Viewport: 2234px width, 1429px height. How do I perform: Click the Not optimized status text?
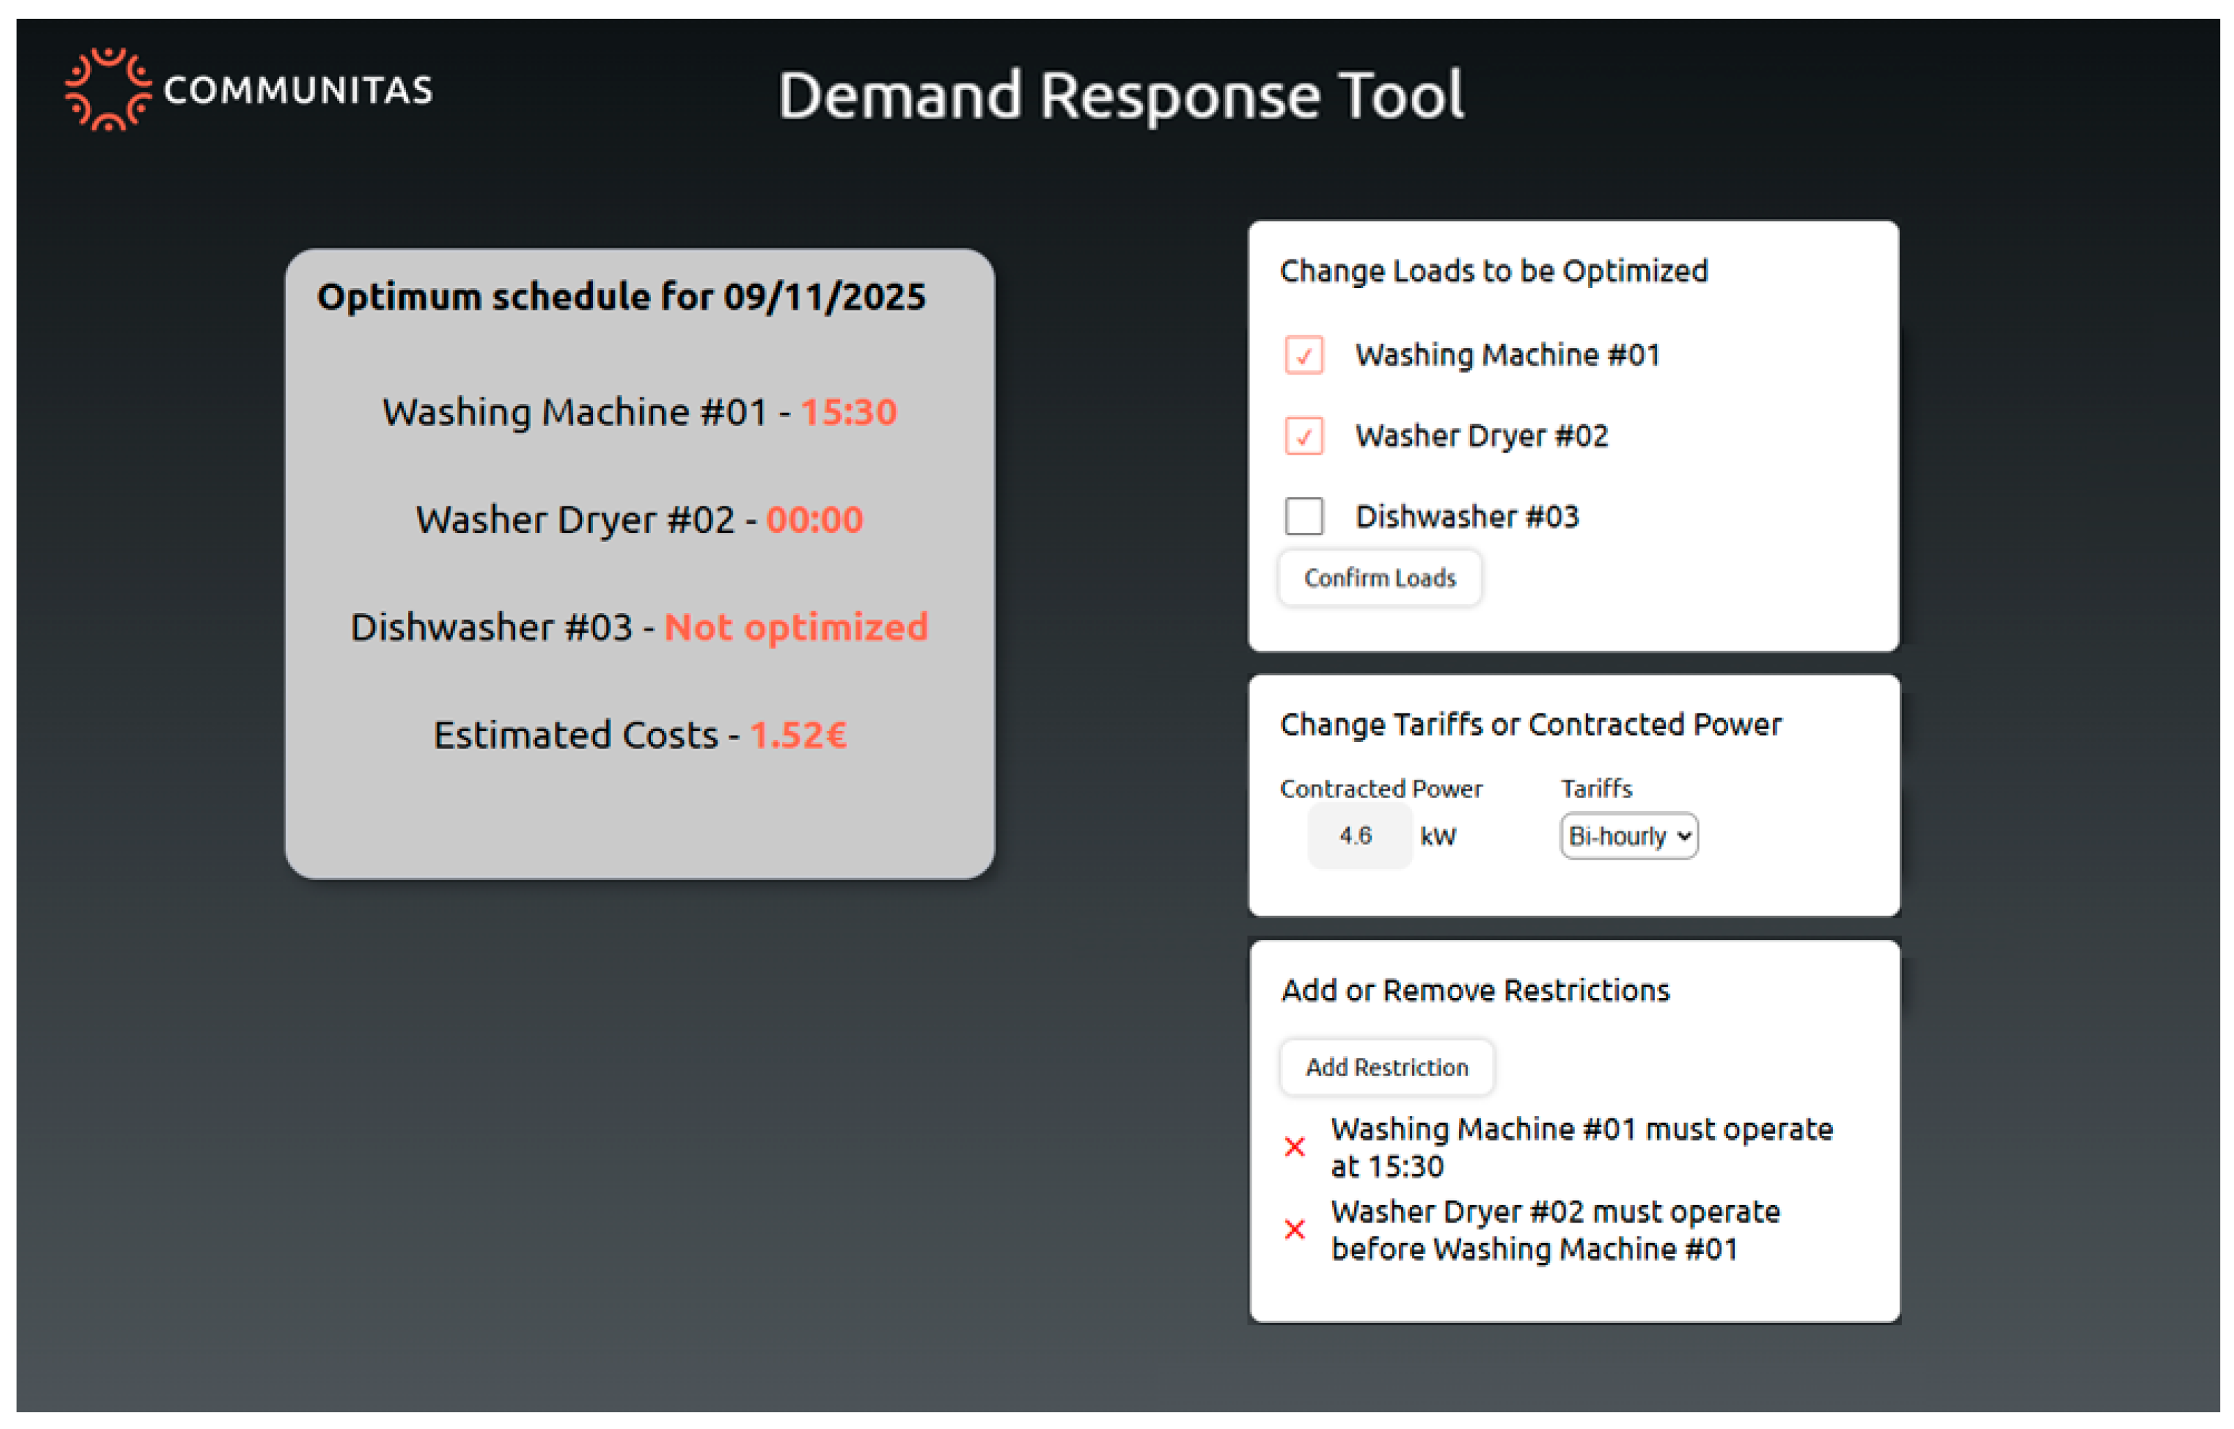[x=795, y=627]
